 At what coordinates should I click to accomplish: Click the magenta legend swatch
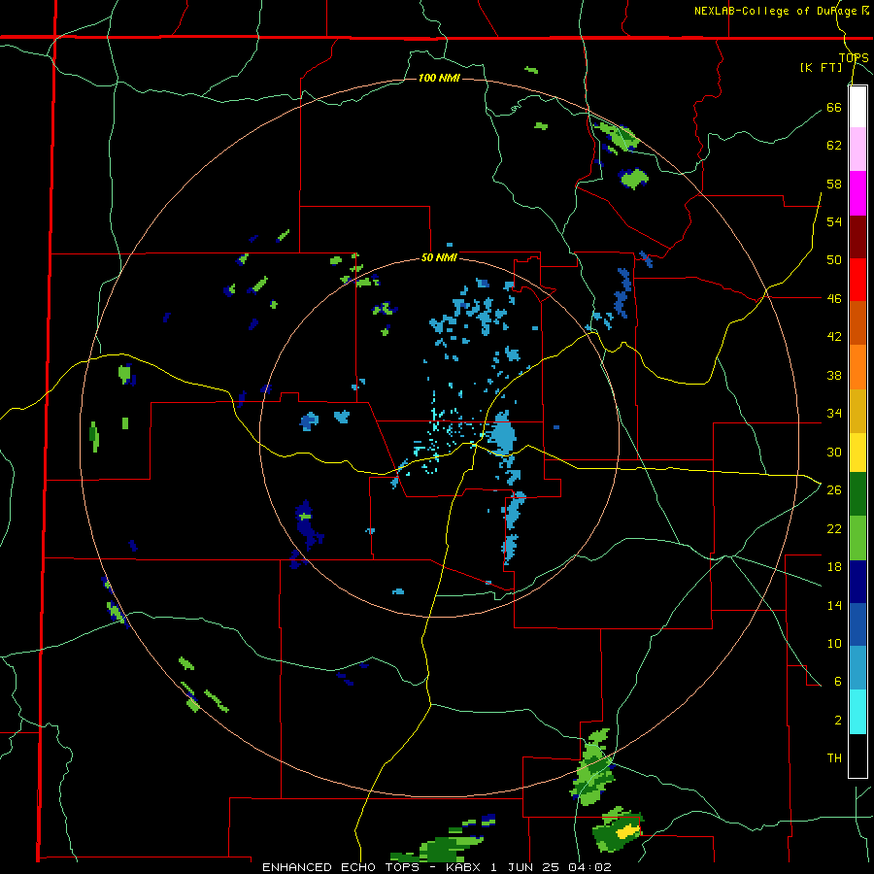tap(857, 193)
